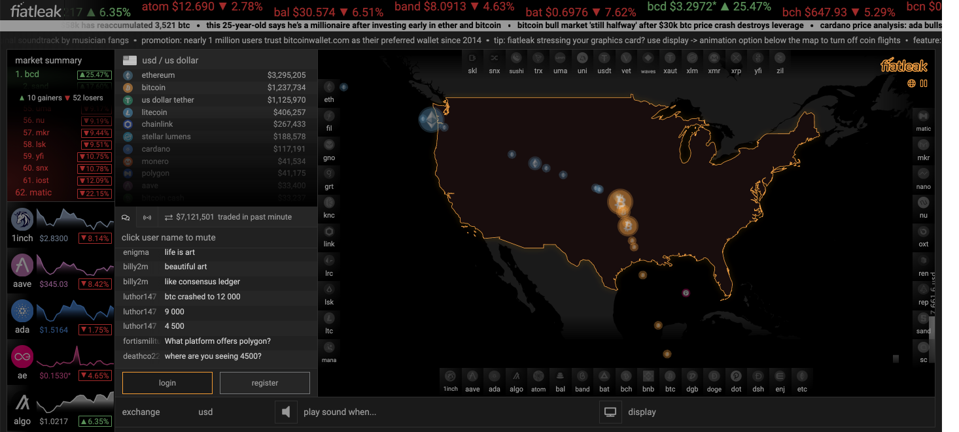The image size is (959, 432).
Task: Select us dollar tether row
Action: point(215,100)
